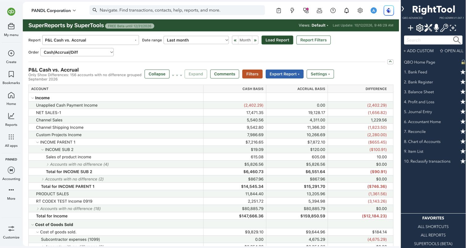Image resolution: width=466 pixels, height=248 pixels.
Task: Click the Customize sliders icon
Action: [11, 229]
